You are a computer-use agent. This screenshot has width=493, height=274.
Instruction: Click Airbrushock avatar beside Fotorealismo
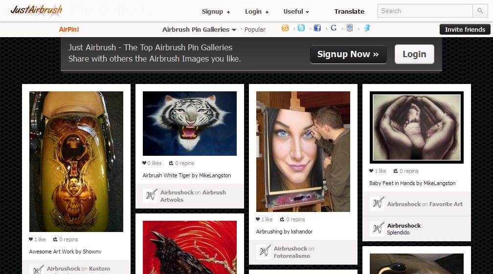(264, 252)
